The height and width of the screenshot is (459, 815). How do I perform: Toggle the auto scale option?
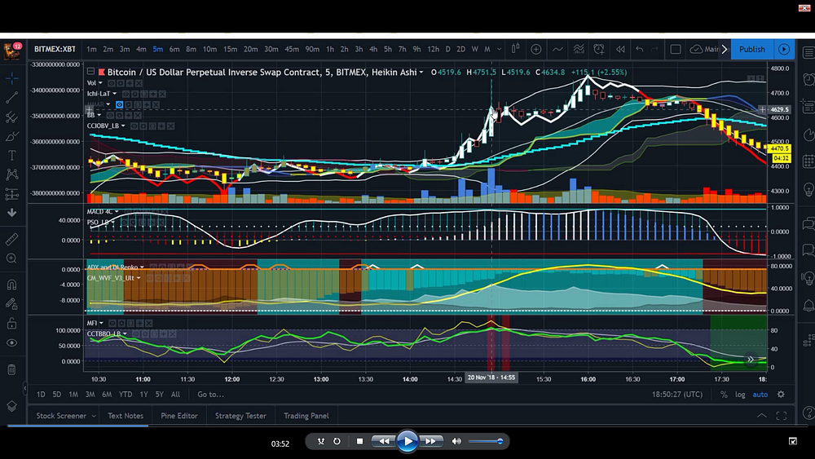click(x=760, y=395)
